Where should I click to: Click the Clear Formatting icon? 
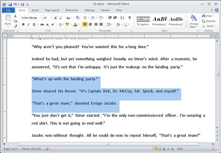[77, 18]
